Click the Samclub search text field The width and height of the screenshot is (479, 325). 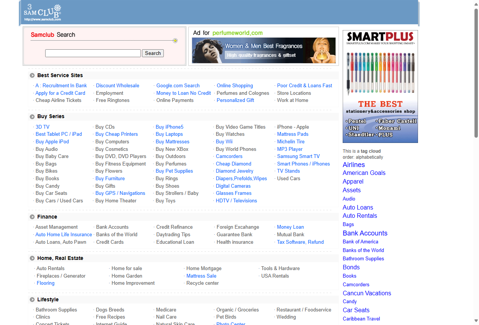click(x=93, y=53)
